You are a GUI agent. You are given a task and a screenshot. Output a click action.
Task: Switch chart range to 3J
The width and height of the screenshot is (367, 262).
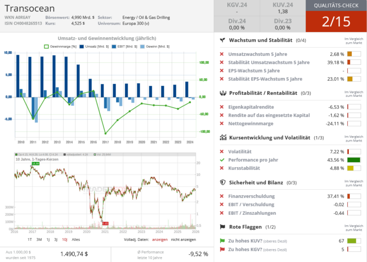coord(55,239)
